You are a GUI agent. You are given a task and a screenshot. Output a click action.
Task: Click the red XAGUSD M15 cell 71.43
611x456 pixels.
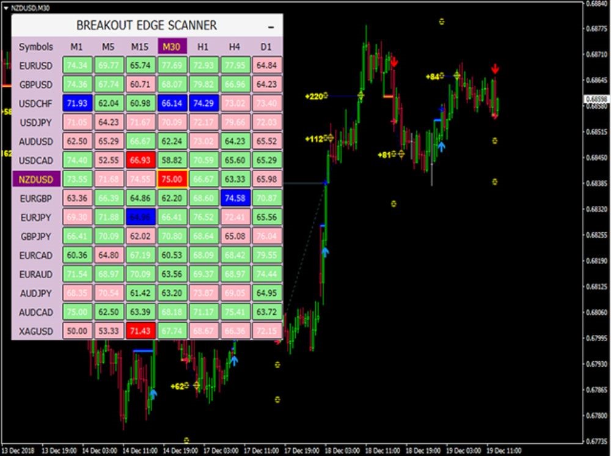click(140, 331)
